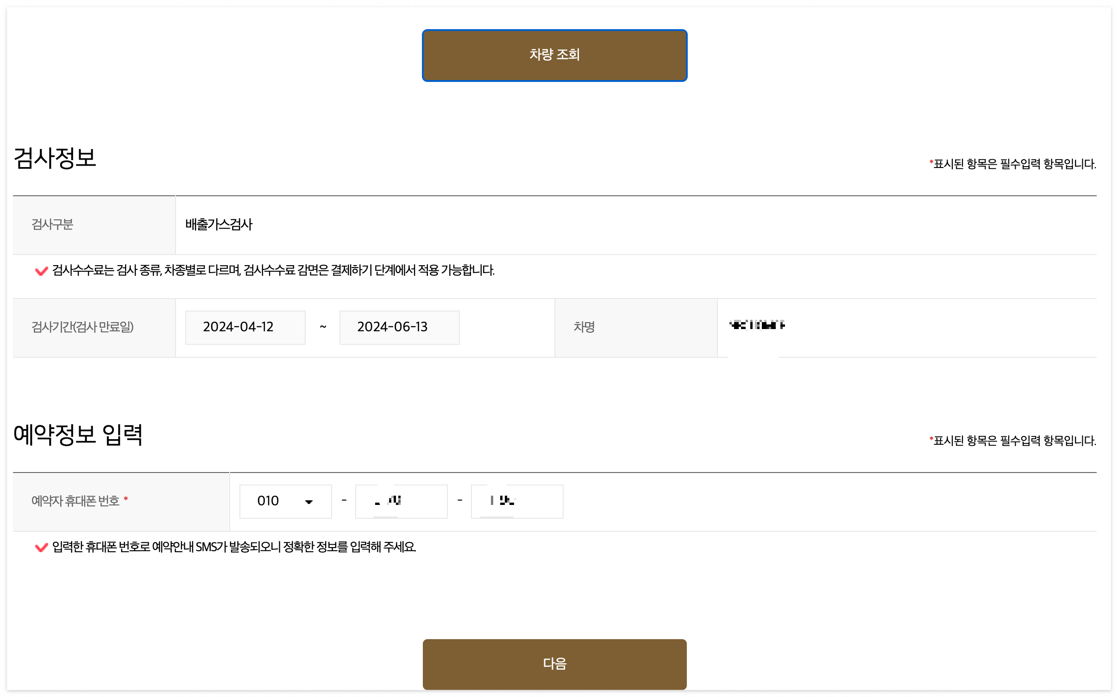
Task: Click the 예약정보 입력 section heading
Action: (x=77, y=434)
